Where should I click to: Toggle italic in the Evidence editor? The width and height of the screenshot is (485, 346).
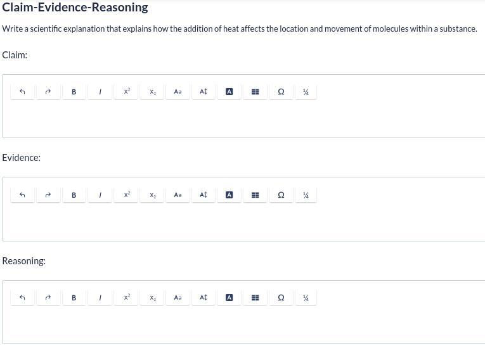(100, 195)
